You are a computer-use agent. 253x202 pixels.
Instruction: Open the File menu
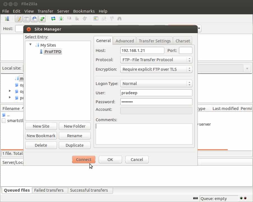click(6, 11)
